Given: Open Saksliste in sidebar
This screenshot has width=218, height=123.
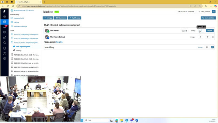Looking at the screenshot, I should 16,22.
